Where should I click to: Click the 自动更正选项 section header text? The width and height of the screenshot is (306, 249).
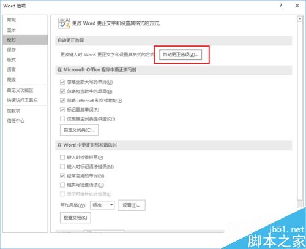pos(70,40)
